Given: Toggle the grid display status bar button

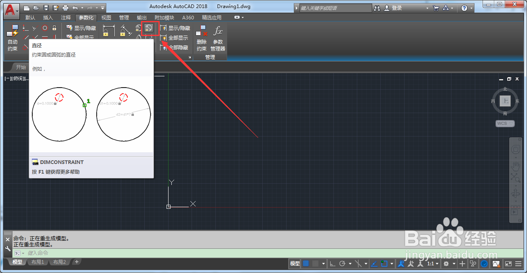Looking at the screenshot, I should [x=306, y=264].
